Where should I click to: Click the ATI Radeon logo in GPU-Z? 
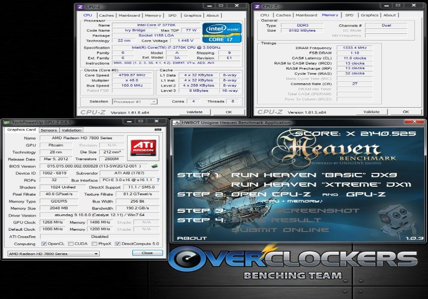coord(143,148)
